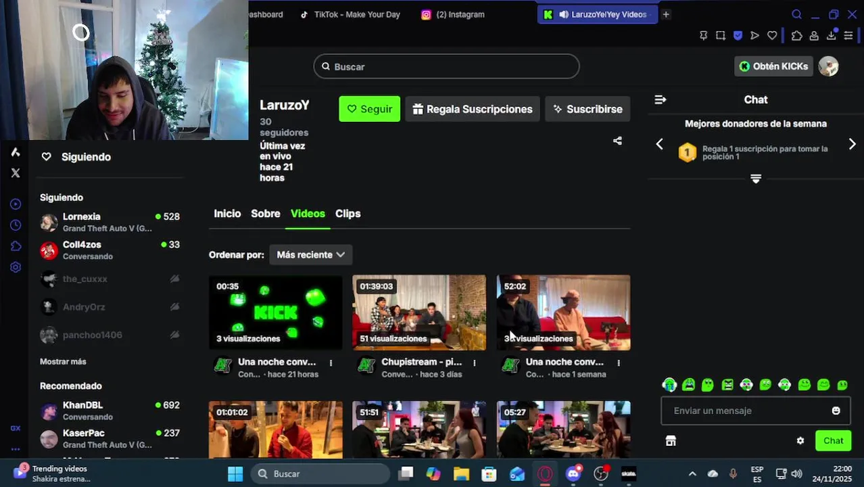
Task: Pick the angry square-faced green emote
Action: tap(727, 385)
